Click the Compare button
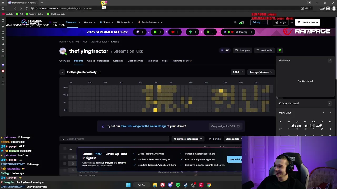The image size is (337, 189). coord(242,50)
